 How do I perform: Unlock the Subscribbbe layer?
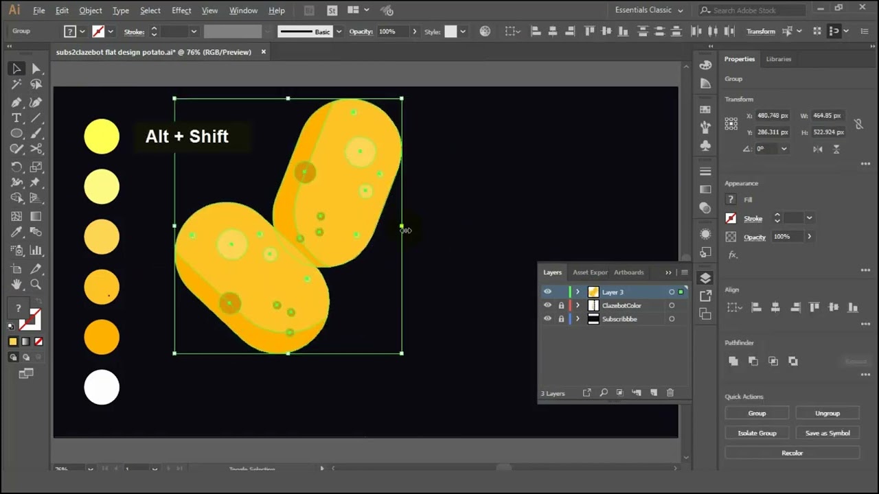coord(561,318)
